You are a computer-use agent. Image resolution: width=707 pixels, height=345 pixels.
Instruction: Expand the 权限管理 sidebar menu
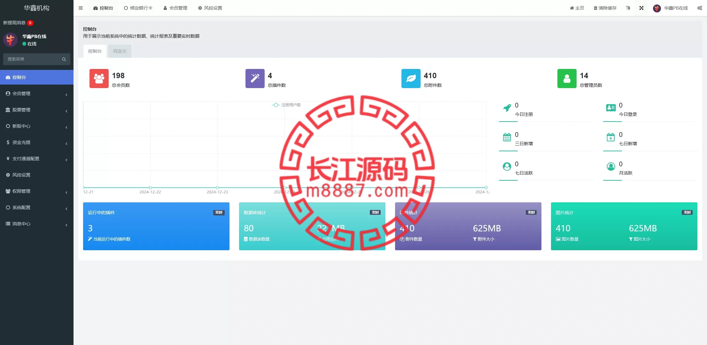point(37,191)
